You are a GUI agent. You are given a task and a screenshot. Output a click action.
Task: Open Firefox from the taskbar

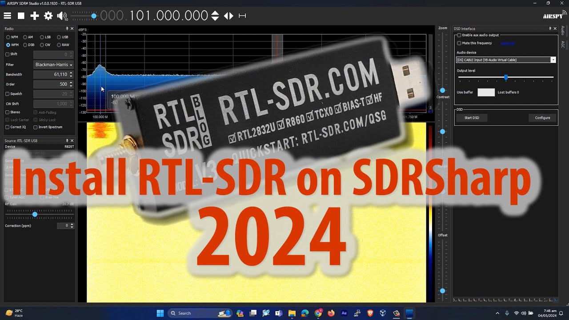[331, 313]
